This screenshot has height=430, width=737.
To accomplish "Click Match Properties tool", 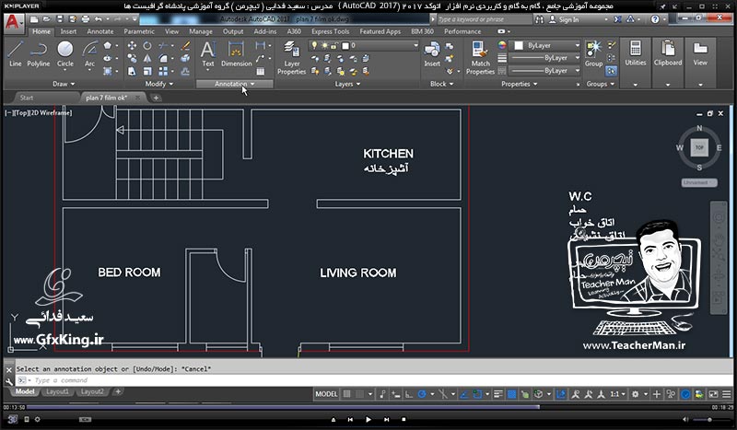I will (480, 58).
